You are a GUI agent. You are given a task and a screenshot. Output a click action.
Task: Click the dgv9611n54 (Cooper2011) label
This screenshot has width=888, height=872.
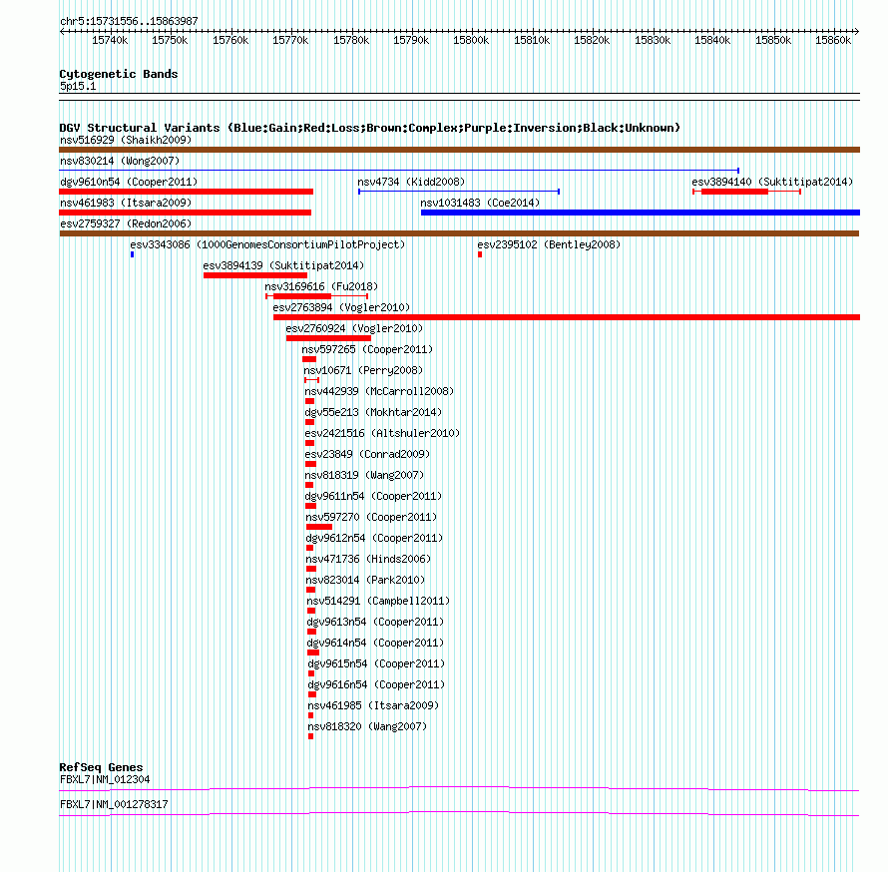(x=374, y=496)
